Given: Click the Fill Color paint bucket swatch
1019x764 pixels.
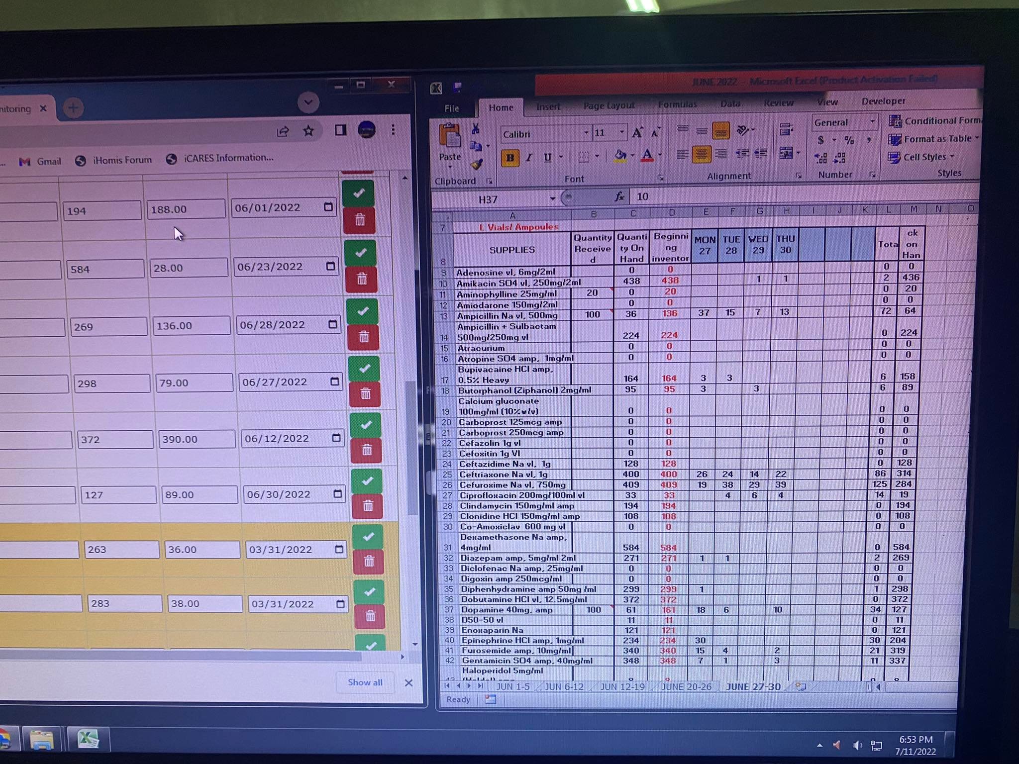Looking at the screenshot, I should 620,156.
